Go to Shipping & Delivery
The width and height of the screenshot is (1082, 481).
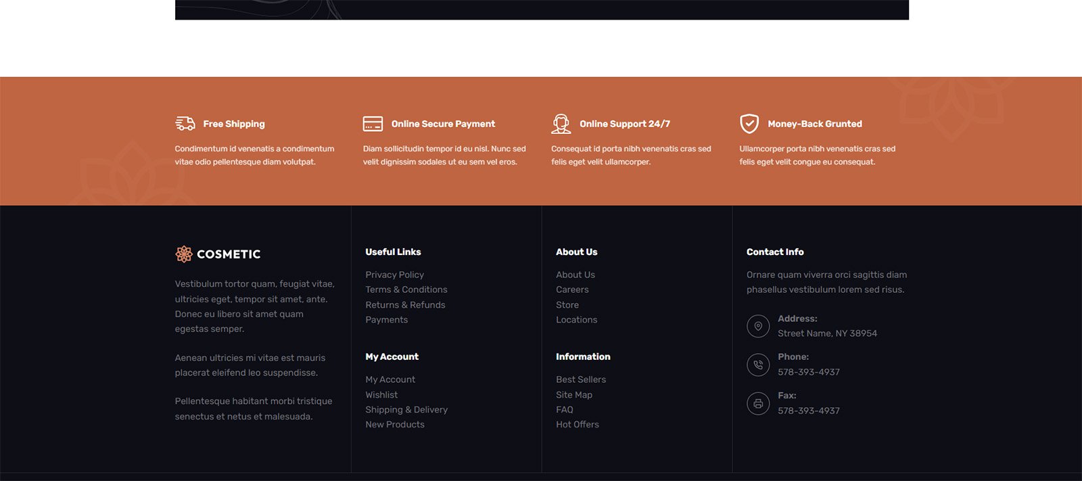point(406,410)
